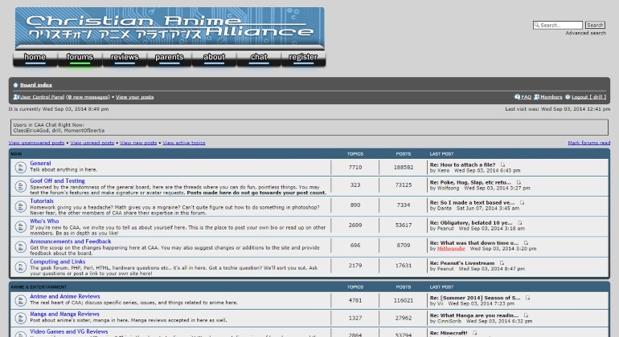Click the Logout power icon
Viewport: 619px width, 337px height.
tap(568, 96)
